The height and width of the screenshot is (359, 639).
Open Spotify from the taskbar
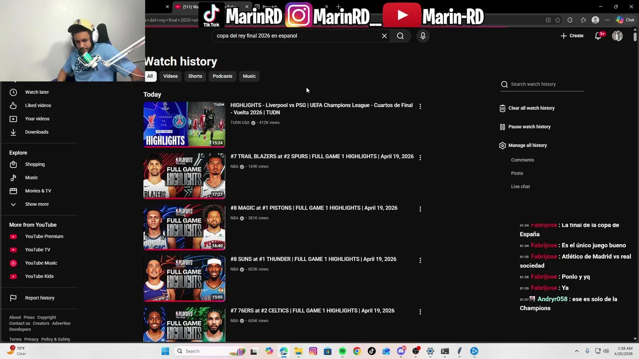tap(342, 351)
